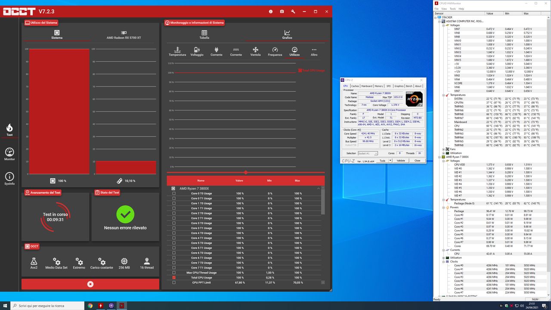Image resolution: width=551 pixels, height=310 pixels.
Task: Open the Altro monitoring options
Action: tap(314, 51)
